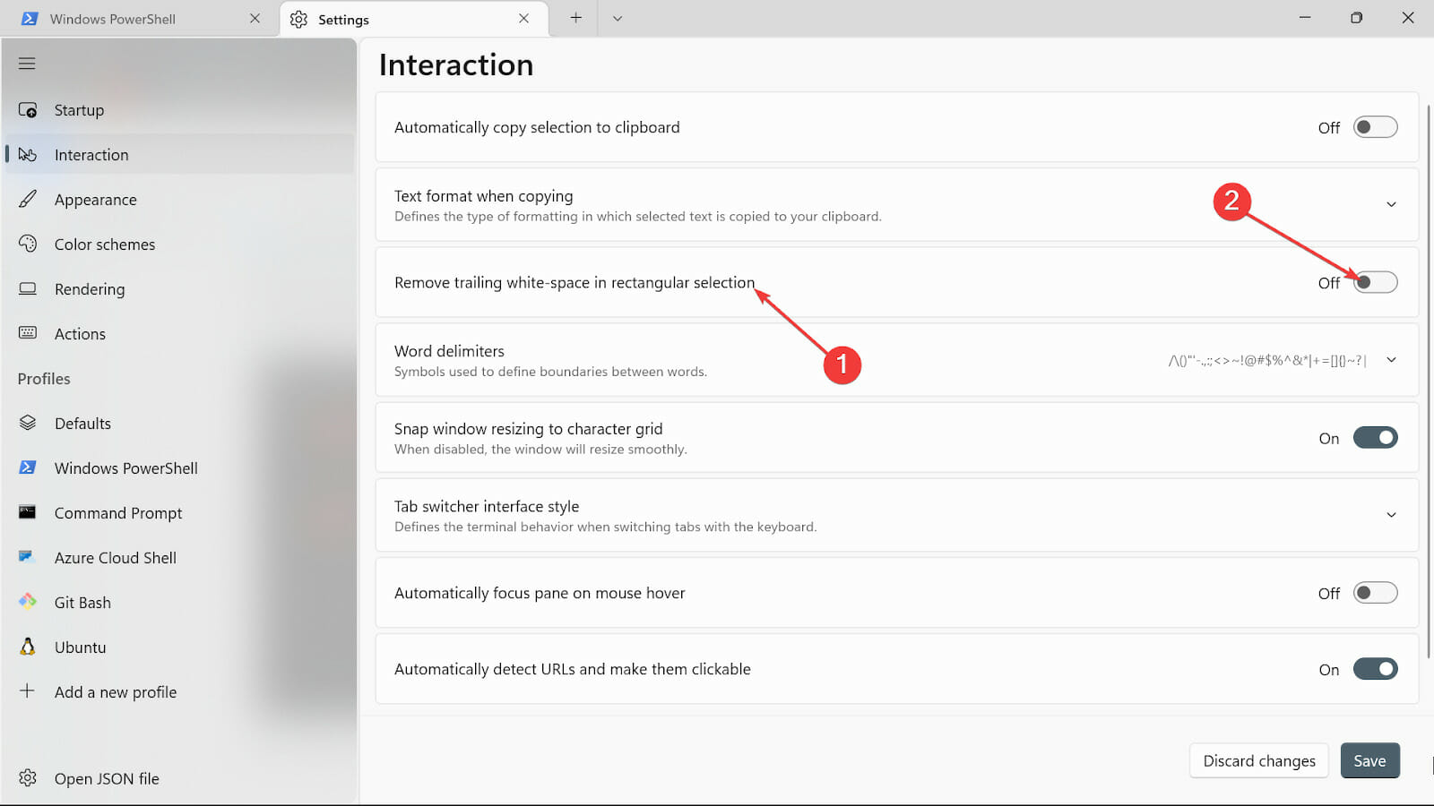1434x806 pixels.
Task: Expand Text format when copying chevron
Action: [x=1391, y=204]
